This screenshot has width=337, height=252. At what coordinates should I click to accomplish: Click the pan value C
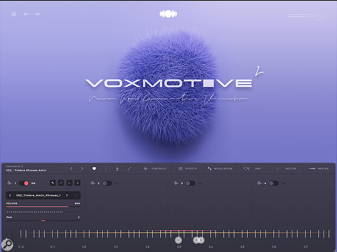(79, 217)
